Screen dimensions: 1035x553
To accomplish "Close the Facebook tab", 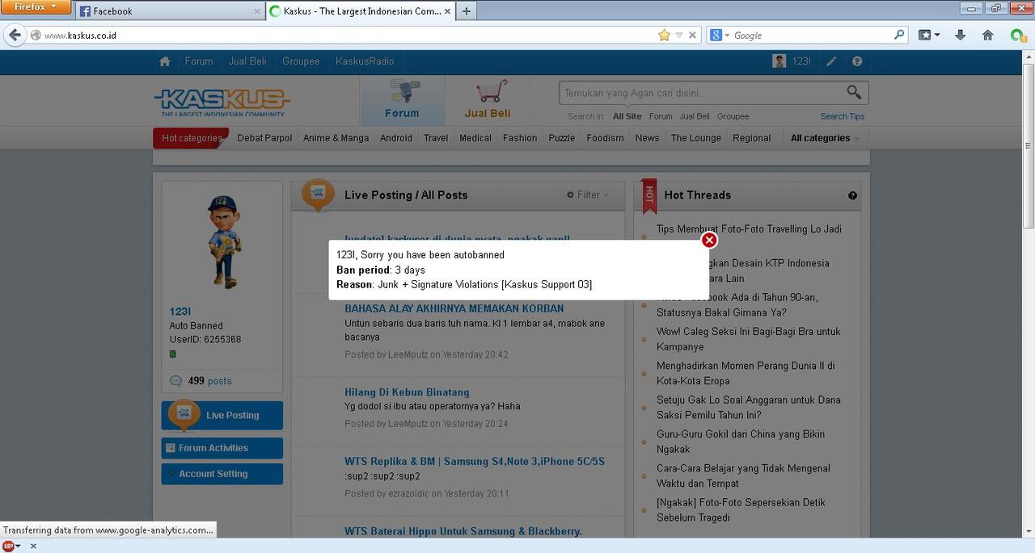I will 257,11.
